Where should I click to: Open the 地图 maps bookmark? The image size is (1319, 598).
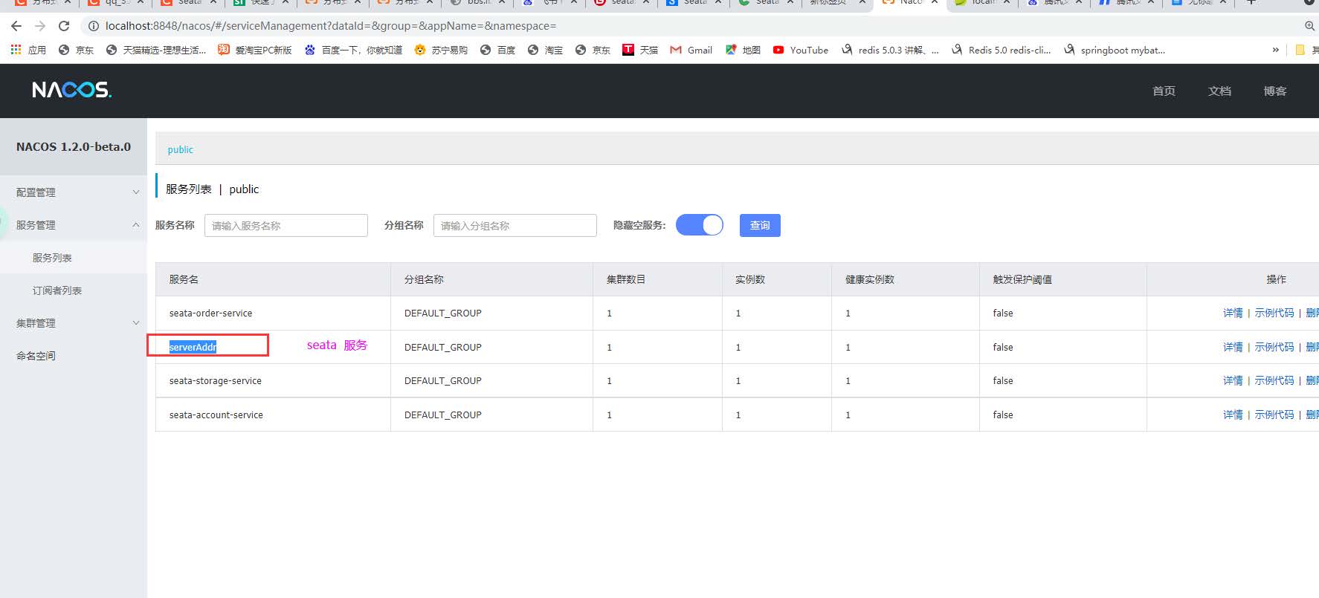pos(743,50)
